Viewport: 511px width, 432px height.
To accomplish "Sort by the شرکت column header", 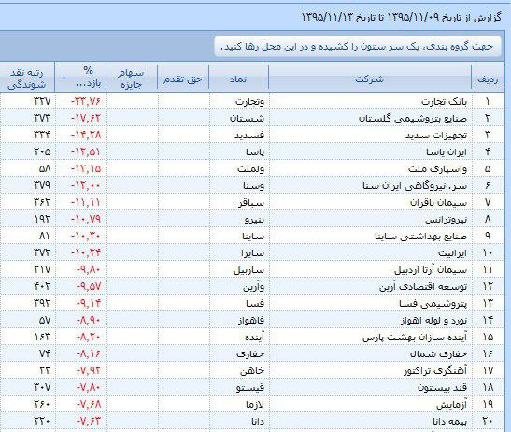I will click(370, 79).
